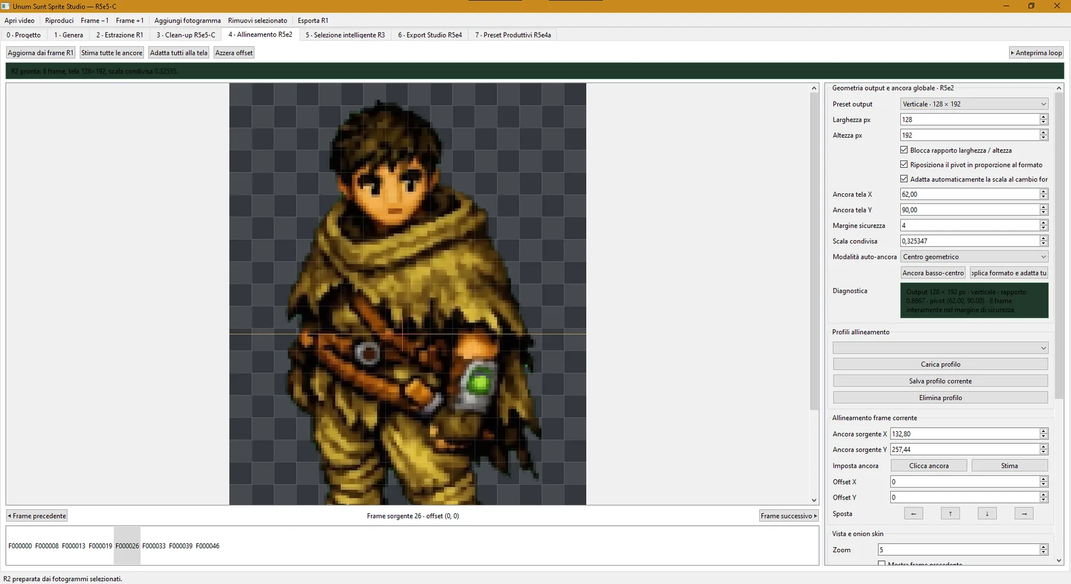Click the Clicca ancora button
Screen dimensions: 1071x584
tap(929, 466)
